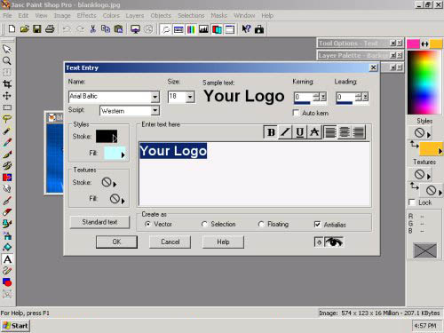Select the Text tool in the left toolbar

point(7,259)
